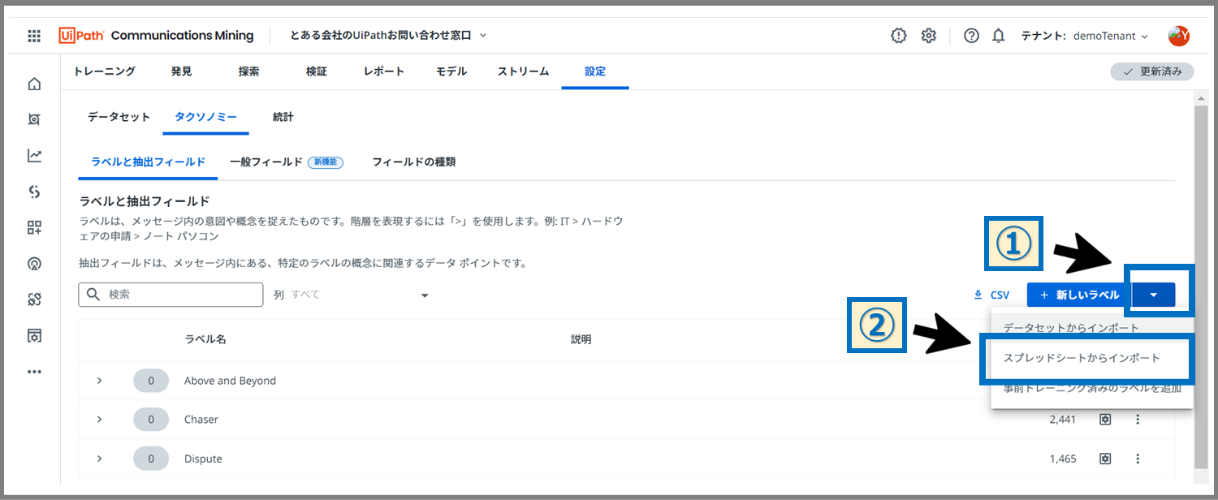Screen dimensions: 1218x500
Task: Click the Chaser label name
Action: coord(201,420)
